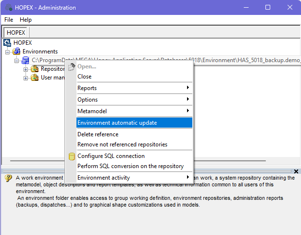Viewport: 301px width, 235px height.
Task: Close the description pane with the X button
Action: pyautogui.click(x=296, y=171)
